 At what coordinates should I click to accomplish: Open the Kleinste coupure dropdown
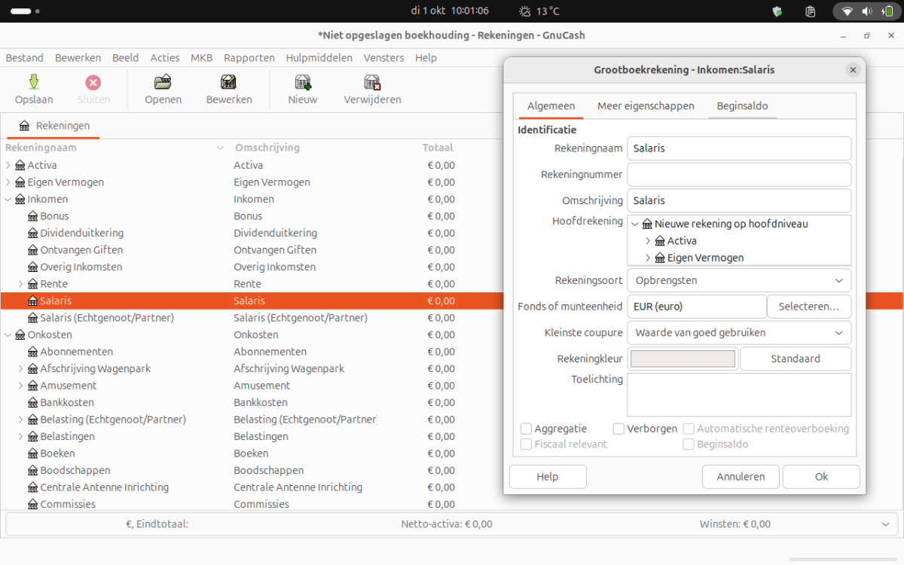coord(738,332)
